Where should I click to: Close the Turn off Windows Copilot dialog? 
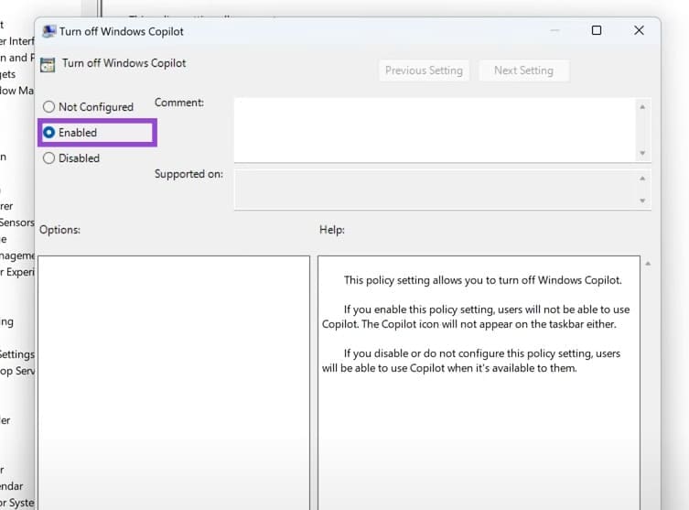pyautogui.click(x=639, y=30)
